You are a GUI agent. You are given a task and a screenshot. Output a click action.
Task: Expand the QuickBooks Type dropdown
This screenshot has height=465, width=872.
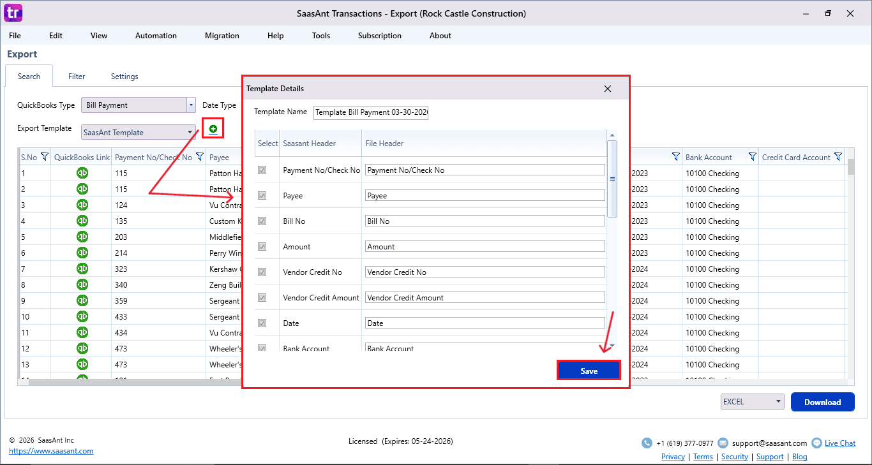point(190,105)
